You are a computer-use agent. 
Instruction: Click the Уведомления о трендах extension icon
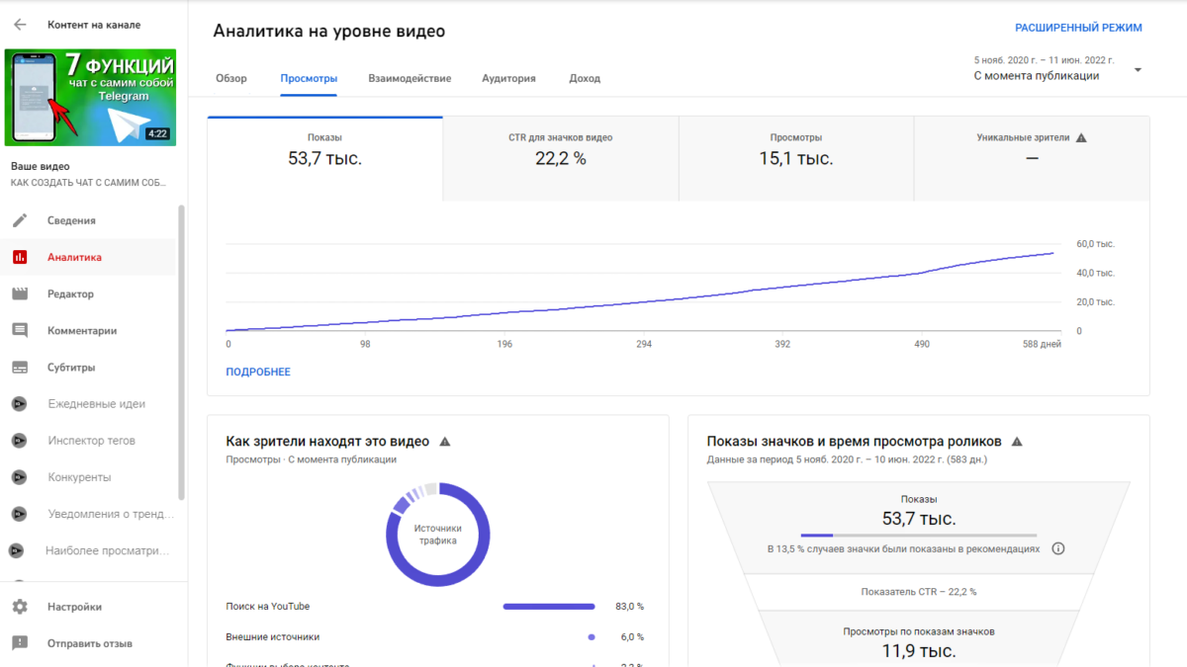point(19,514)
